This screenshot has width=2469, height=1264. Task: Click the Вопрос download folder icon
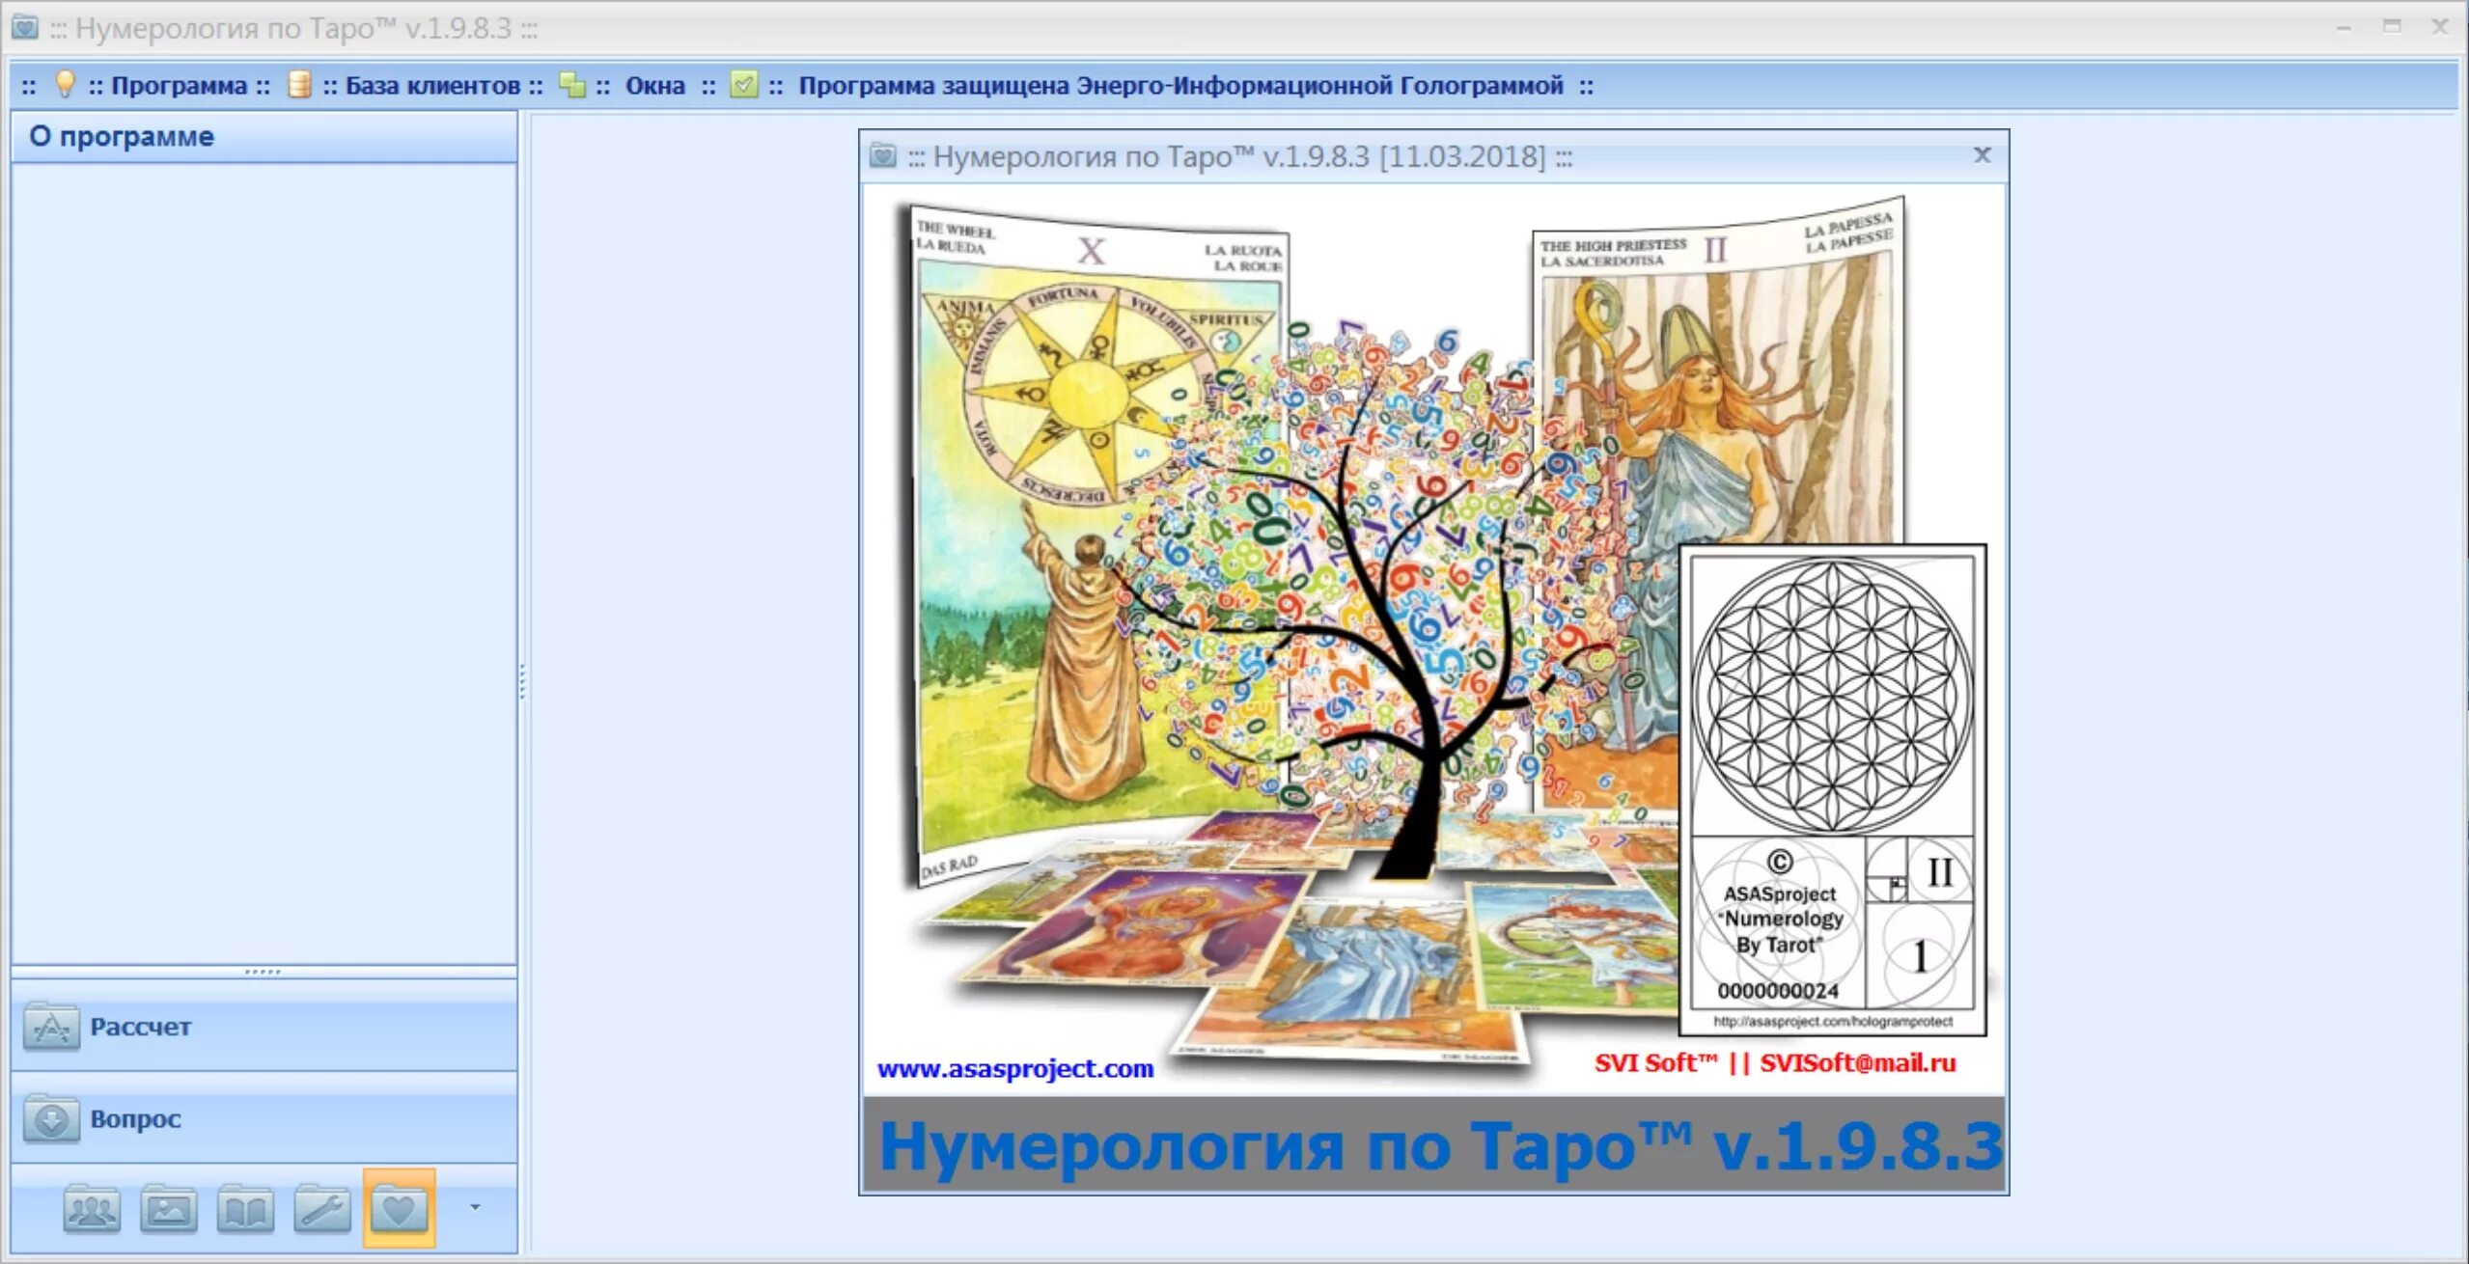[x=51, y=1119]
